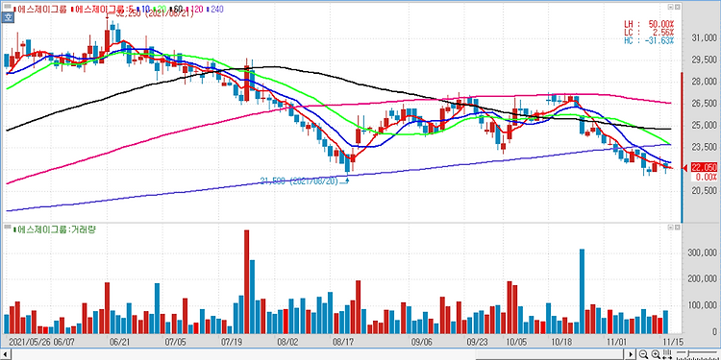Click the 28,000 price axis label
Viewport: 721px width, 360px height.
coord(704,82)
